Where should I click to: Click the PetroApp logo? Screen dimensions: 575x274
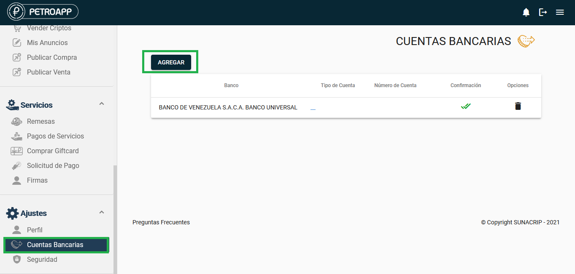43,12
